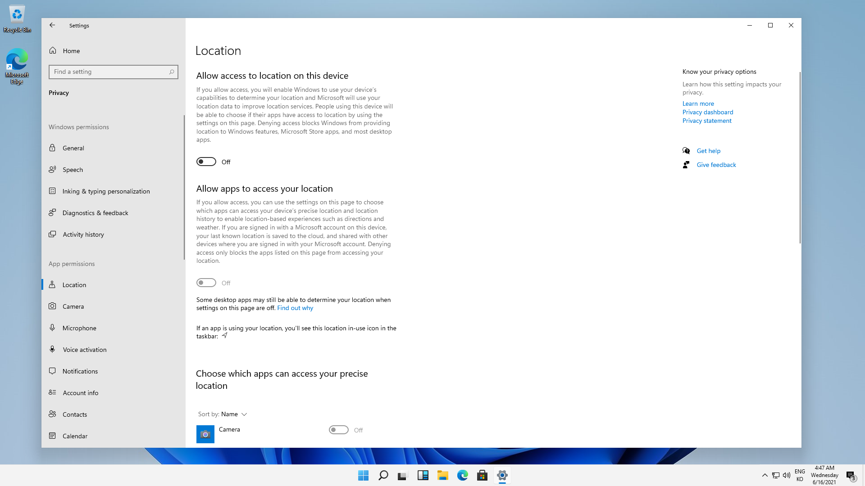Show hidden system tray icons
This screenshot has height=486, width=865.
pos(765,475)
